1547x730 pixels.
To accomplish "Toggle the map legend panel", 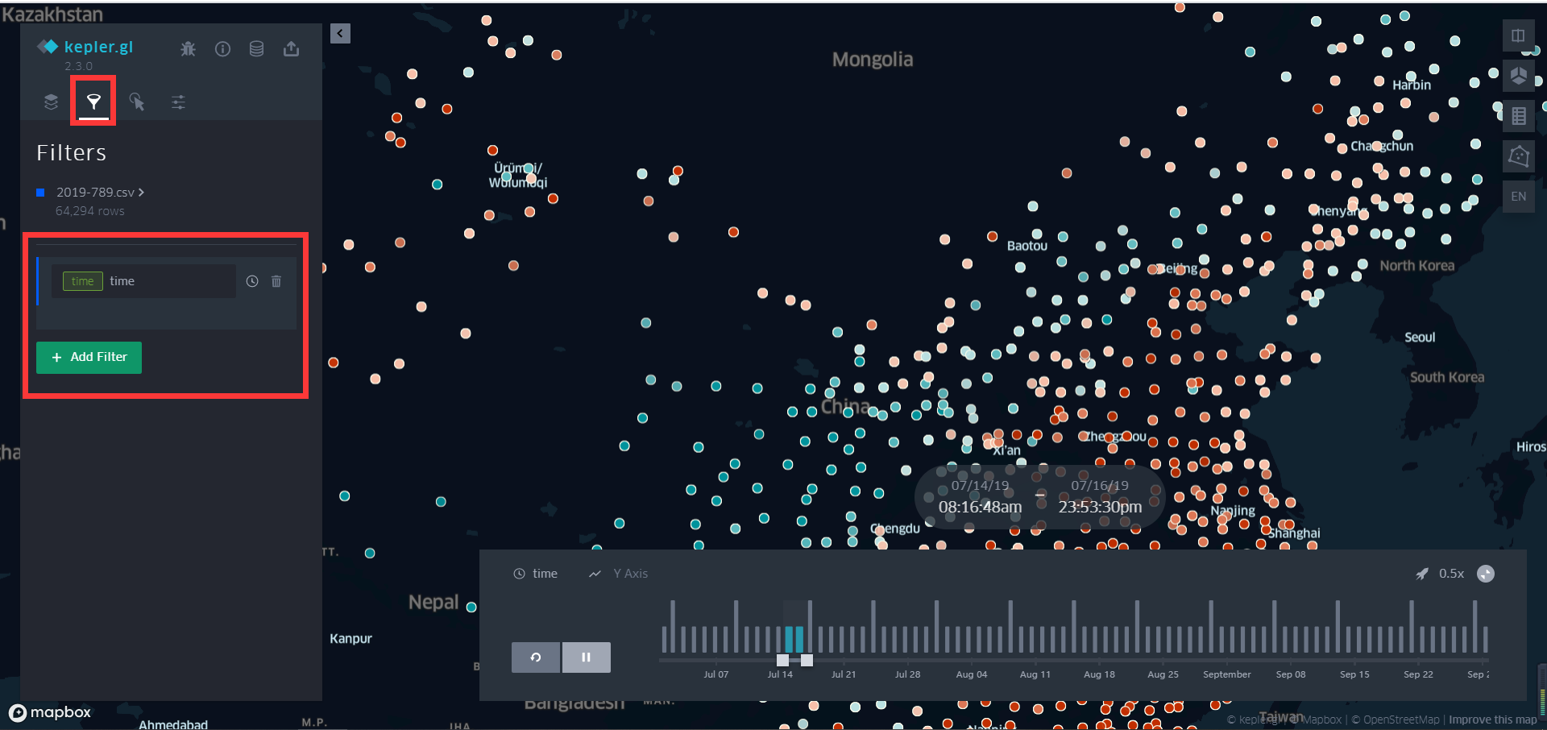I will (1518, 115).
